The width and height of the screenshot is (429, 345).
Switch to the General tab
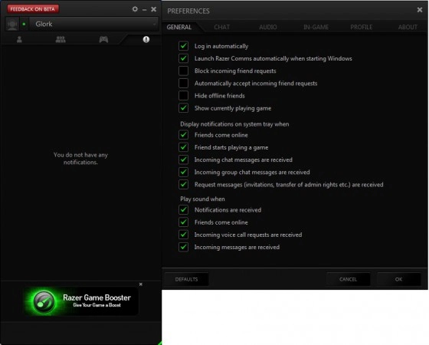pos(179,27)
